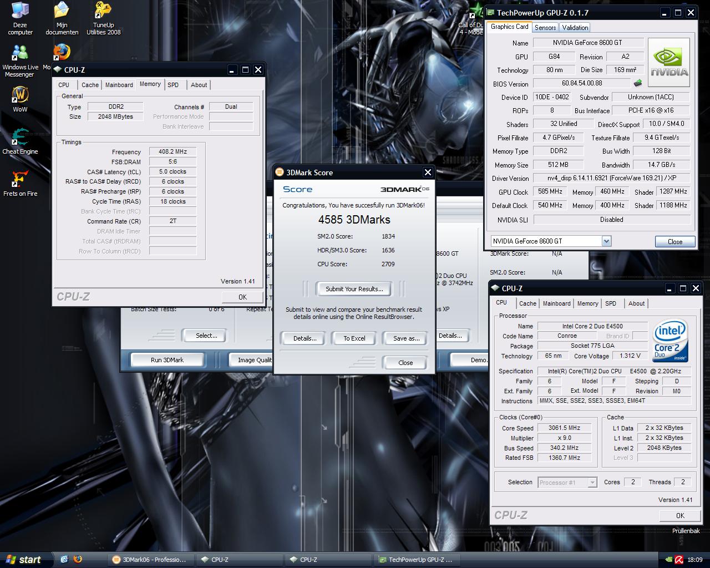Click the taskbar clock showing 18:09

(694, 560)
